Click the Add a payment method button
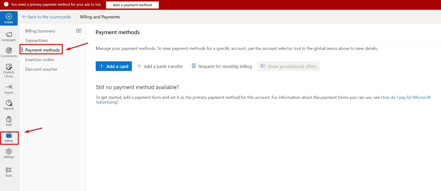This screenshot has width=441, height=191. coord(132,5)
